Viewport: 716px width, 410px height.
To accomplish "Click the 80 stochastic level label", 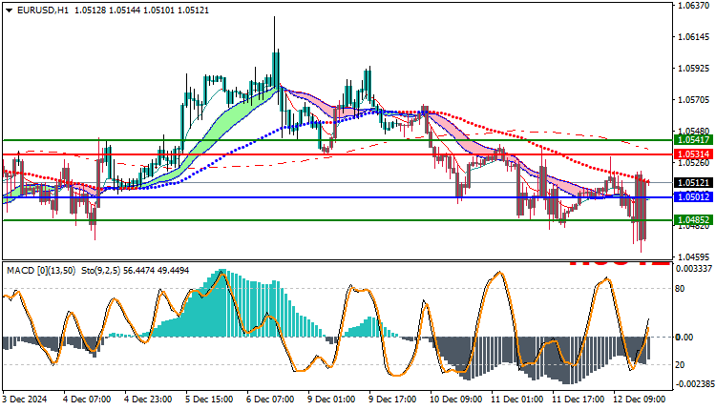I will 680,289.
